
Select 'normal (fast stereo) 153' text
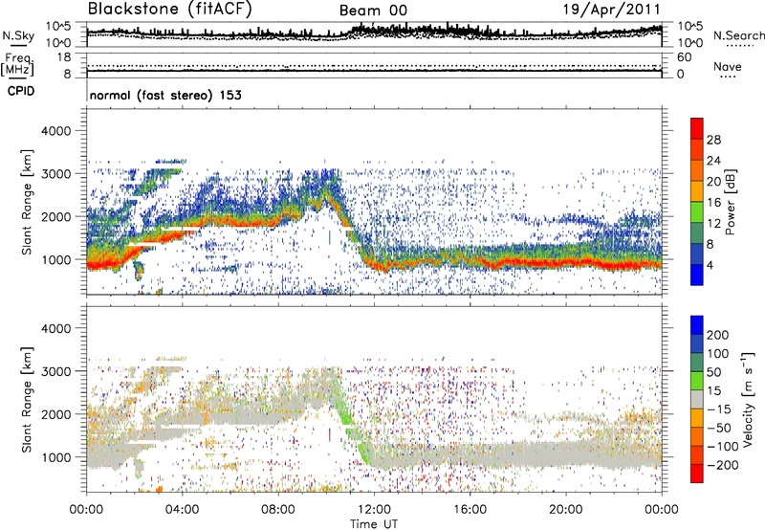[x=165, y=95]
